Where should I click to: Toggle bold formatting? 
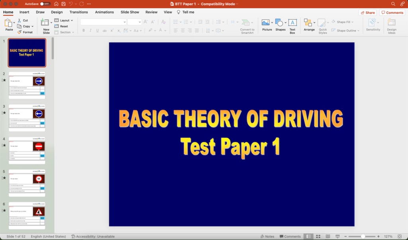pyautogui.click(x=83, y=30)
